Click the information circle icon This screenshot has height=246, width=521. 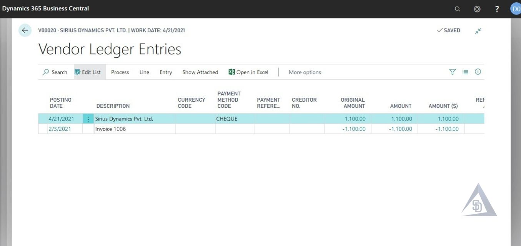click(478, 72)
